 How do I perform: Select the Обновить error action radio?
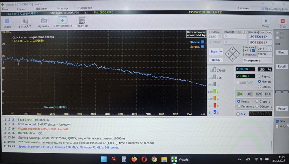(257, 106)
